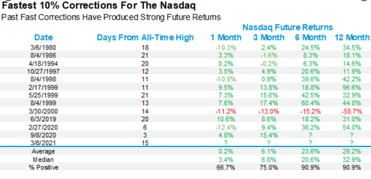Click the 1 Month column header
This screenshot has height=179, width=371.
pos(226,38)
